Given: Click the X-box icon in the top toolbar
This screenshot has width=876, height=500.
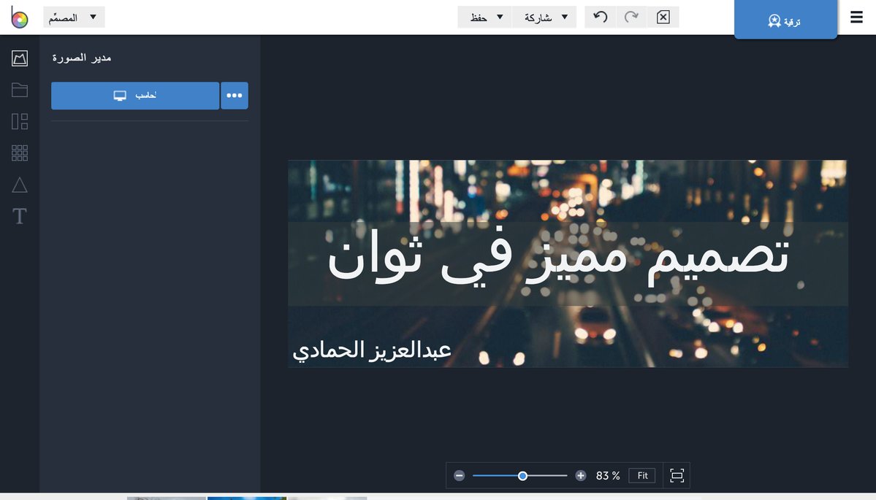Looking at the screenshot, I should coord(663,17).
